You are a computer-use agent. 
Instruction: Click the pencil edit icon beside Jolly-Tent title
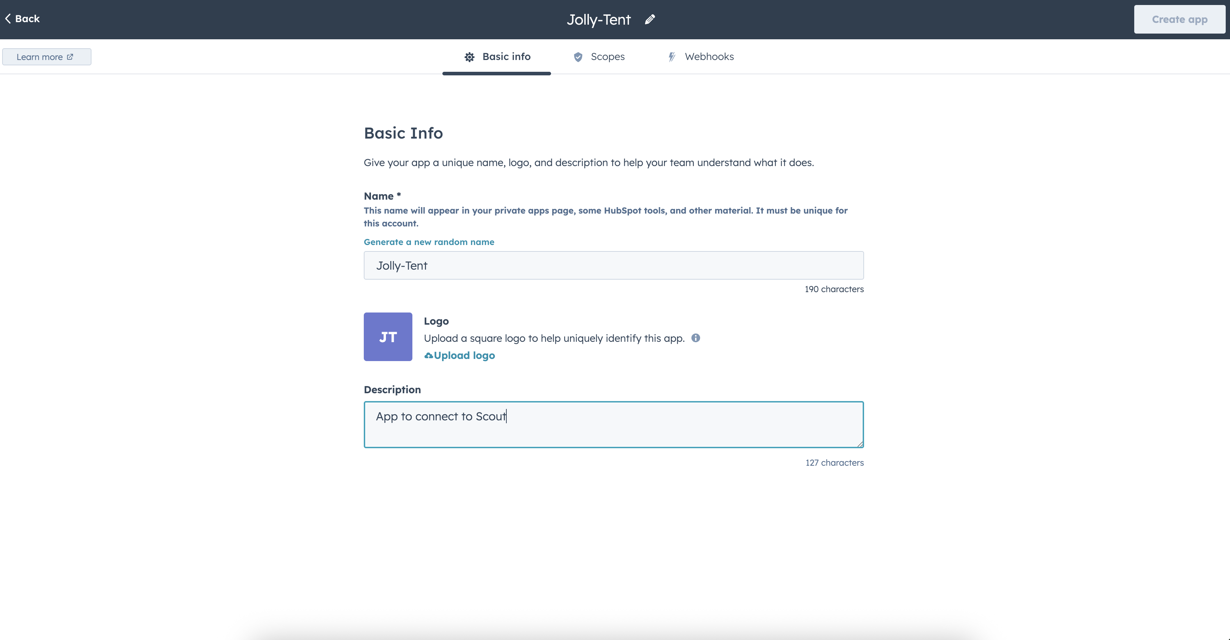tap(650, 20)
